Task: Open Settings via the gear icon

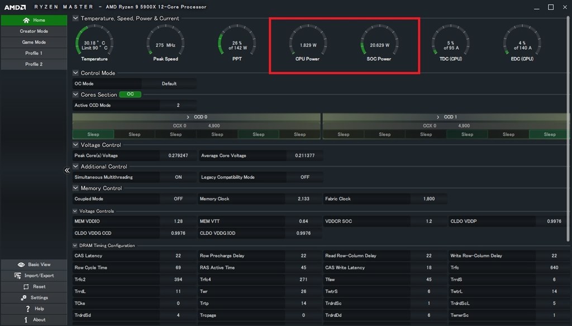Action: 23,298
